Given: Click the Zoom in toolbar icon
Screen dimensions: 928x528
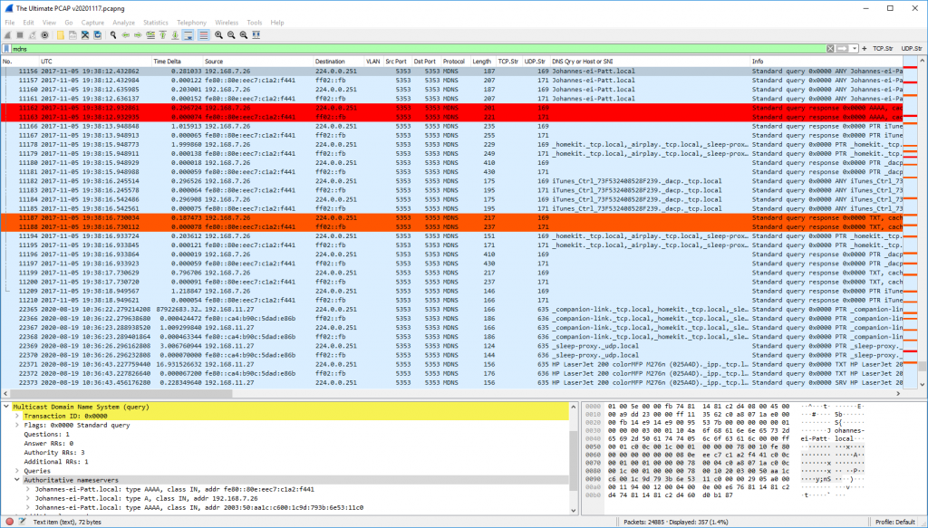Looking at the screenshot, I should [219, 34].
